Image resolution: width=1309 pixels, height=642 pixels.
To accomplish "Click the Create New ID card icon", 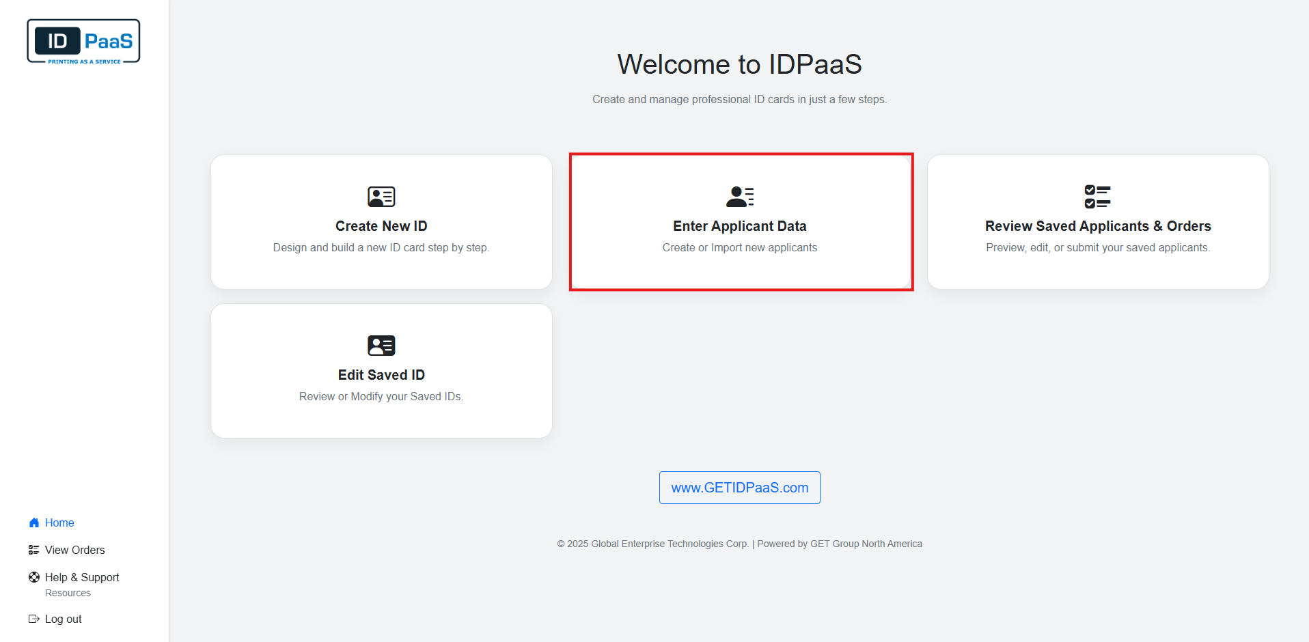I will [x=381, y=197].
